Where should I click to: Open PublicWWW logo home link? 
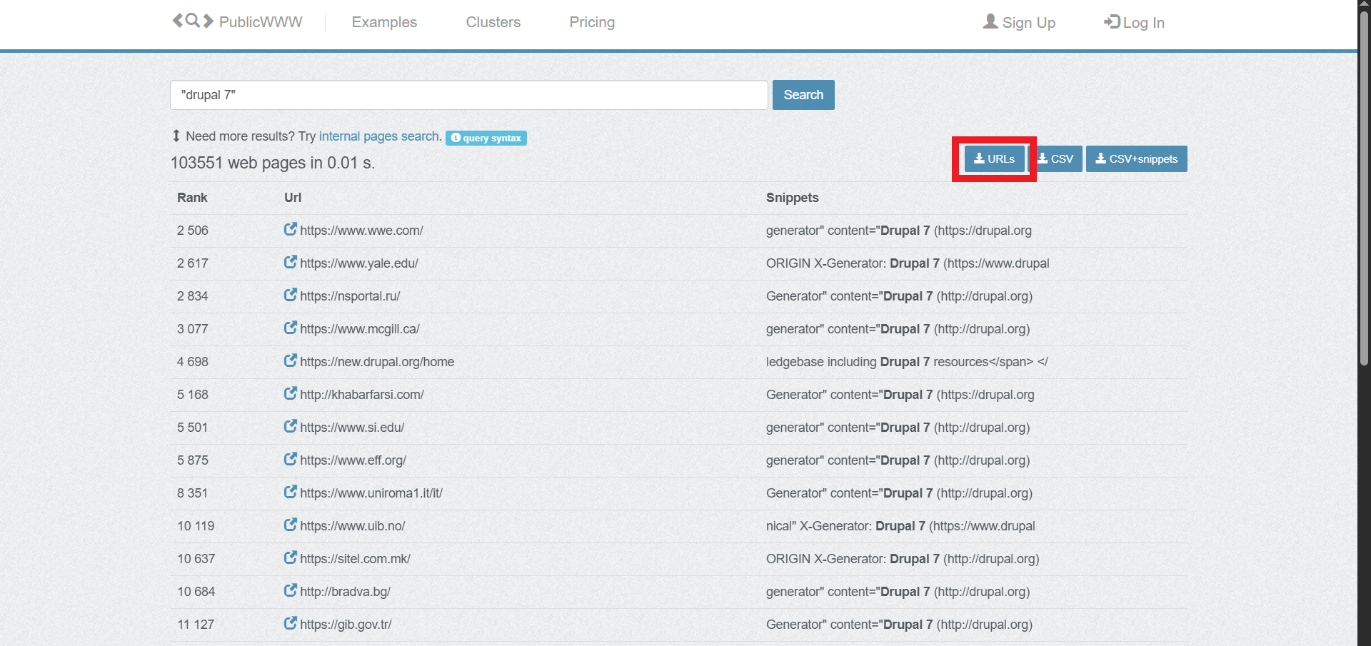[x=237, y=21]
